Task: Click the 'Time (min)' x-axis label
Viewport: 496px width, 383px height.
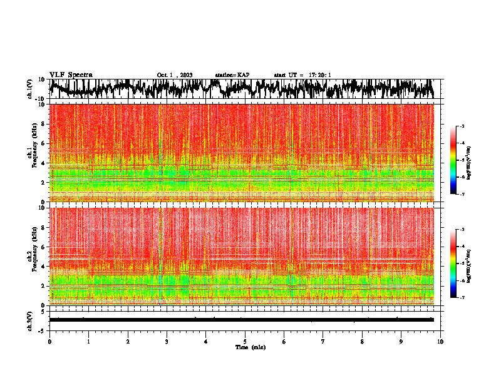Action: [x=251, y=347]
